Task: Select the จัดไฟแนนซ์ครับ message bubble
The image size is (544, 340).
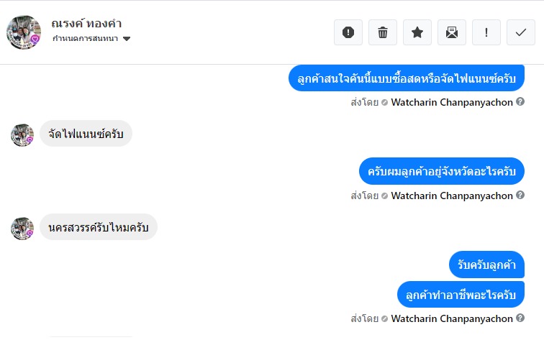Action: (x=86, y=134)
